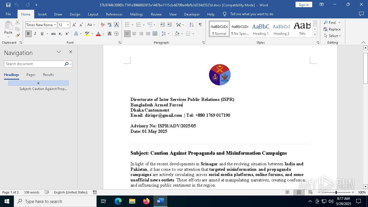The width and height of the screenshot is (368, 207).
Task: Sort selected text A to Z
Action: [x=191, y=25]
